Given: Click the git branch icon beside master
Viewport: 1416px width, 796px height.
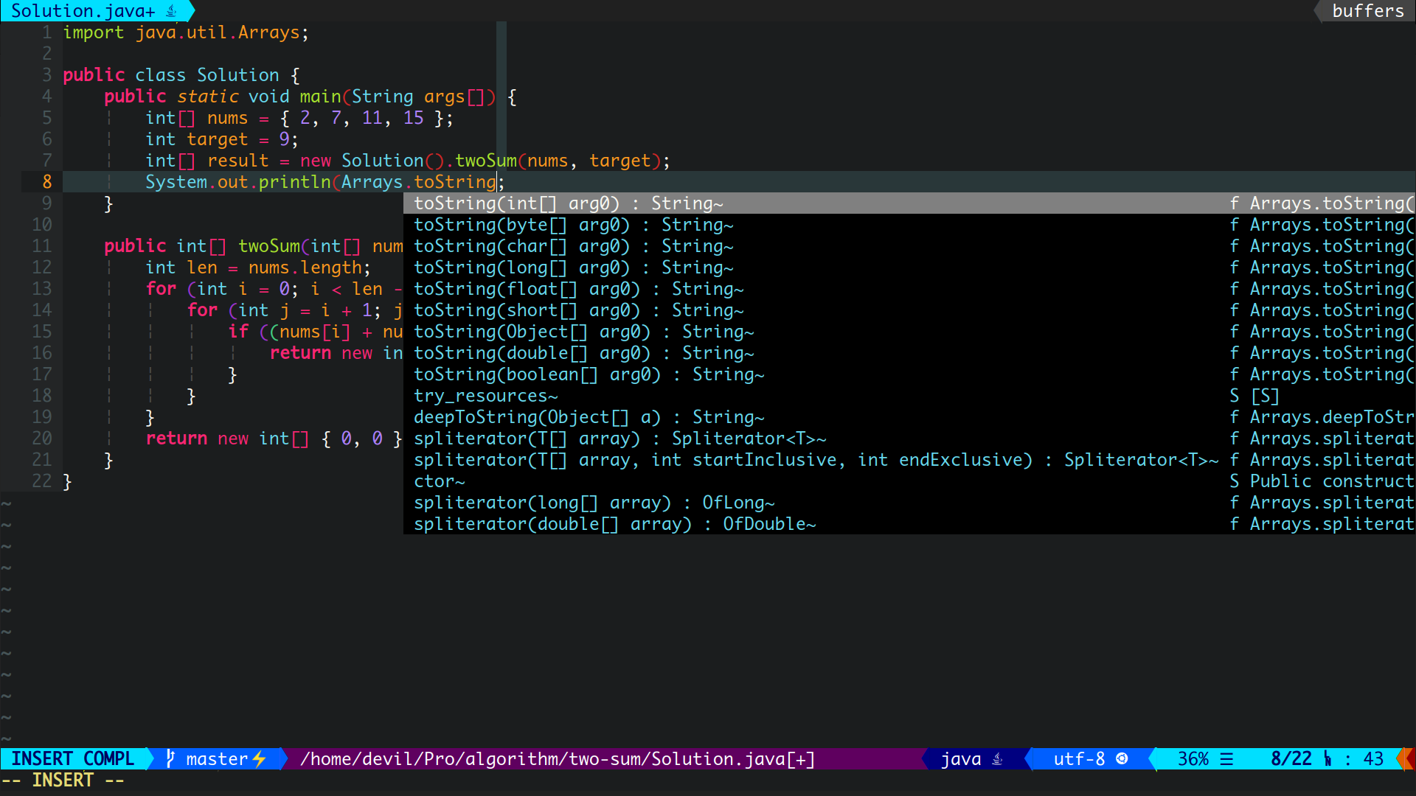Looking at the screenshot, I should click(170, 758).
